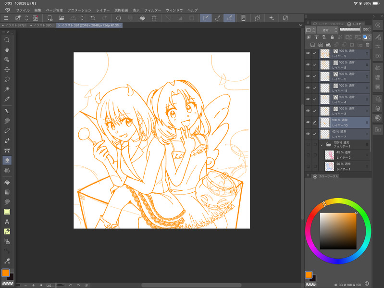Collapse フォルダー 1 folder chevron

[322, 145]
